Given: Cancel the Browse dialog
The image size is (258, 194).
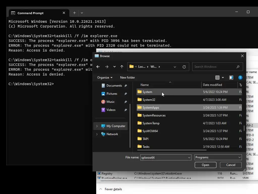Looking at the screenshot, I should (231, 165).
